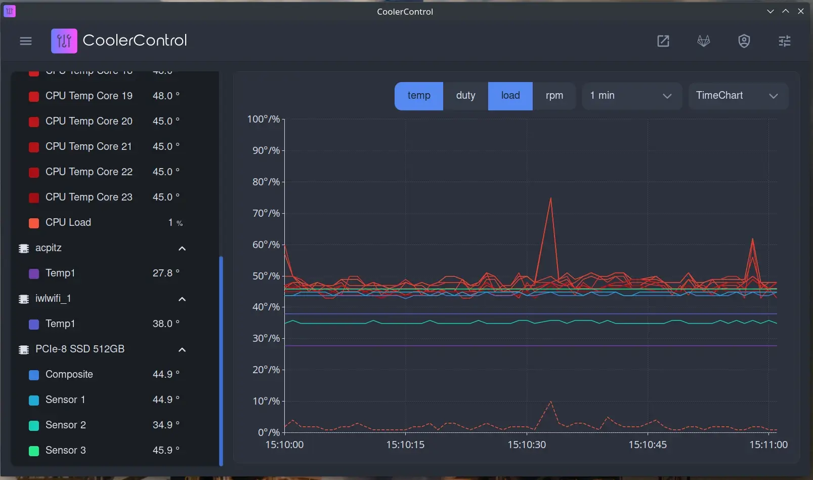Image resolution: width=813 pixels, height=480 pixels.
Task: Select the CPU Temp Core 21 row label
Action: 89,146
